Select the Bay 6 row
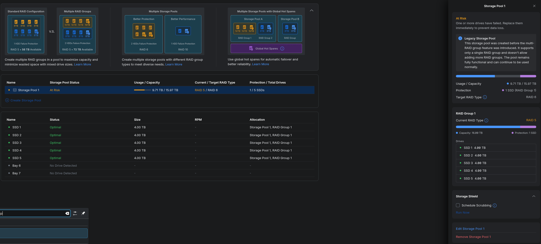541x244 pixels. (160, 166)
